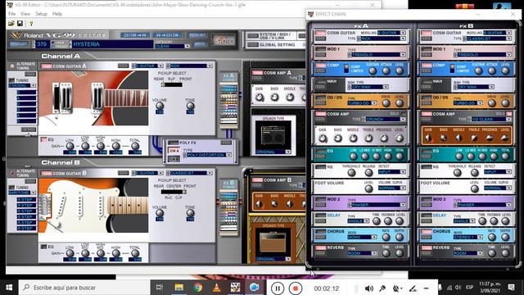
Task: Toggle FX A MOD 1 on/off switch
Action: click(320, 49)
